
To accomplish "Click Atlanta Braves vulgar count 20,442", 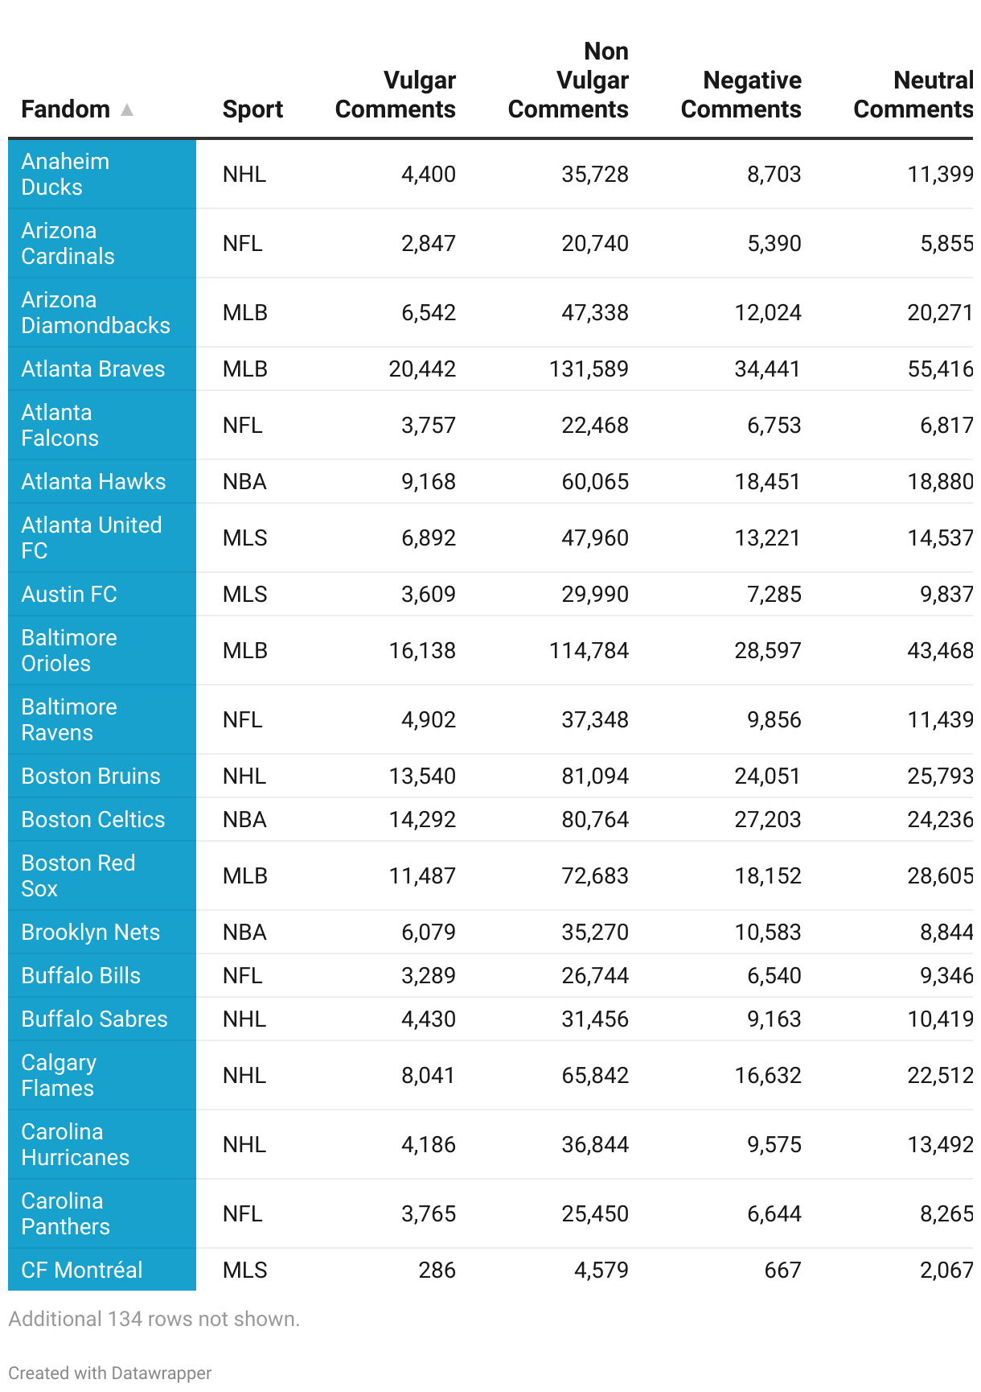I will pos(422,369).
